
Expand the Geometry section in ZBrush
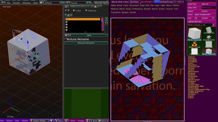(x=192, y=59)
